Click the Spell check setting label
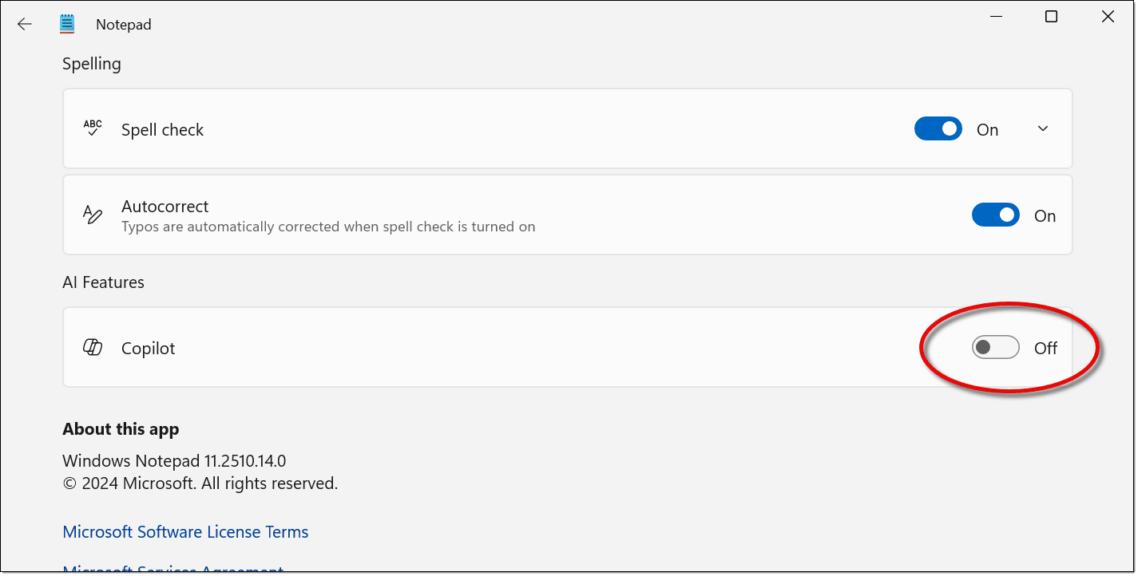Viewport: 1138px width, 576px height. [x=162, y=130]
